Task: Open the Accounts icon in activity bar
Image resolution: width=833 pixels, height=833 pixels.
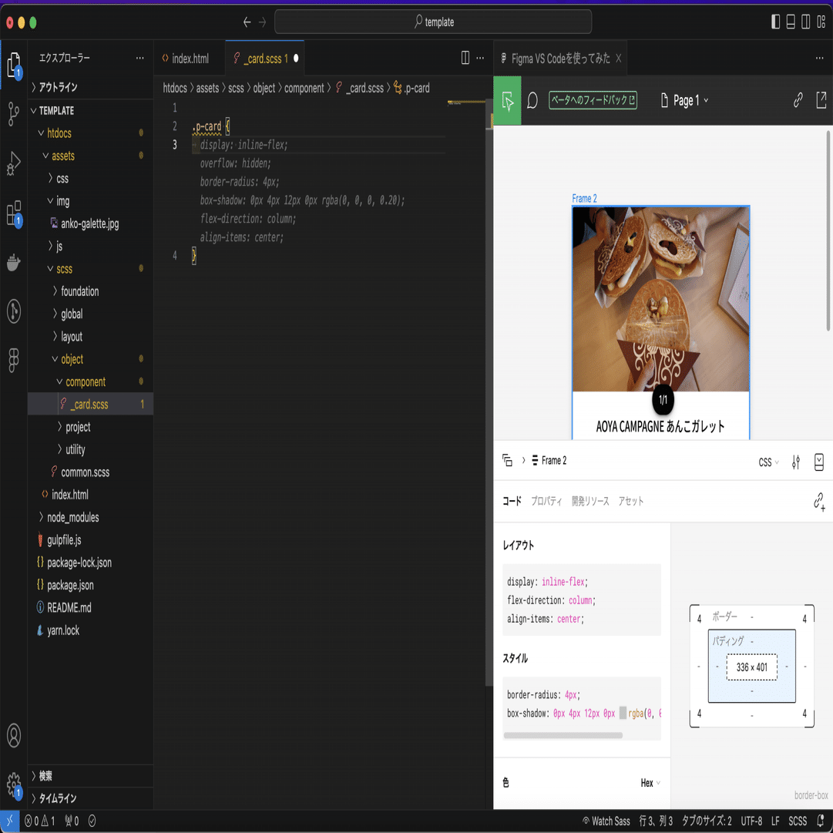Action: 14,735
